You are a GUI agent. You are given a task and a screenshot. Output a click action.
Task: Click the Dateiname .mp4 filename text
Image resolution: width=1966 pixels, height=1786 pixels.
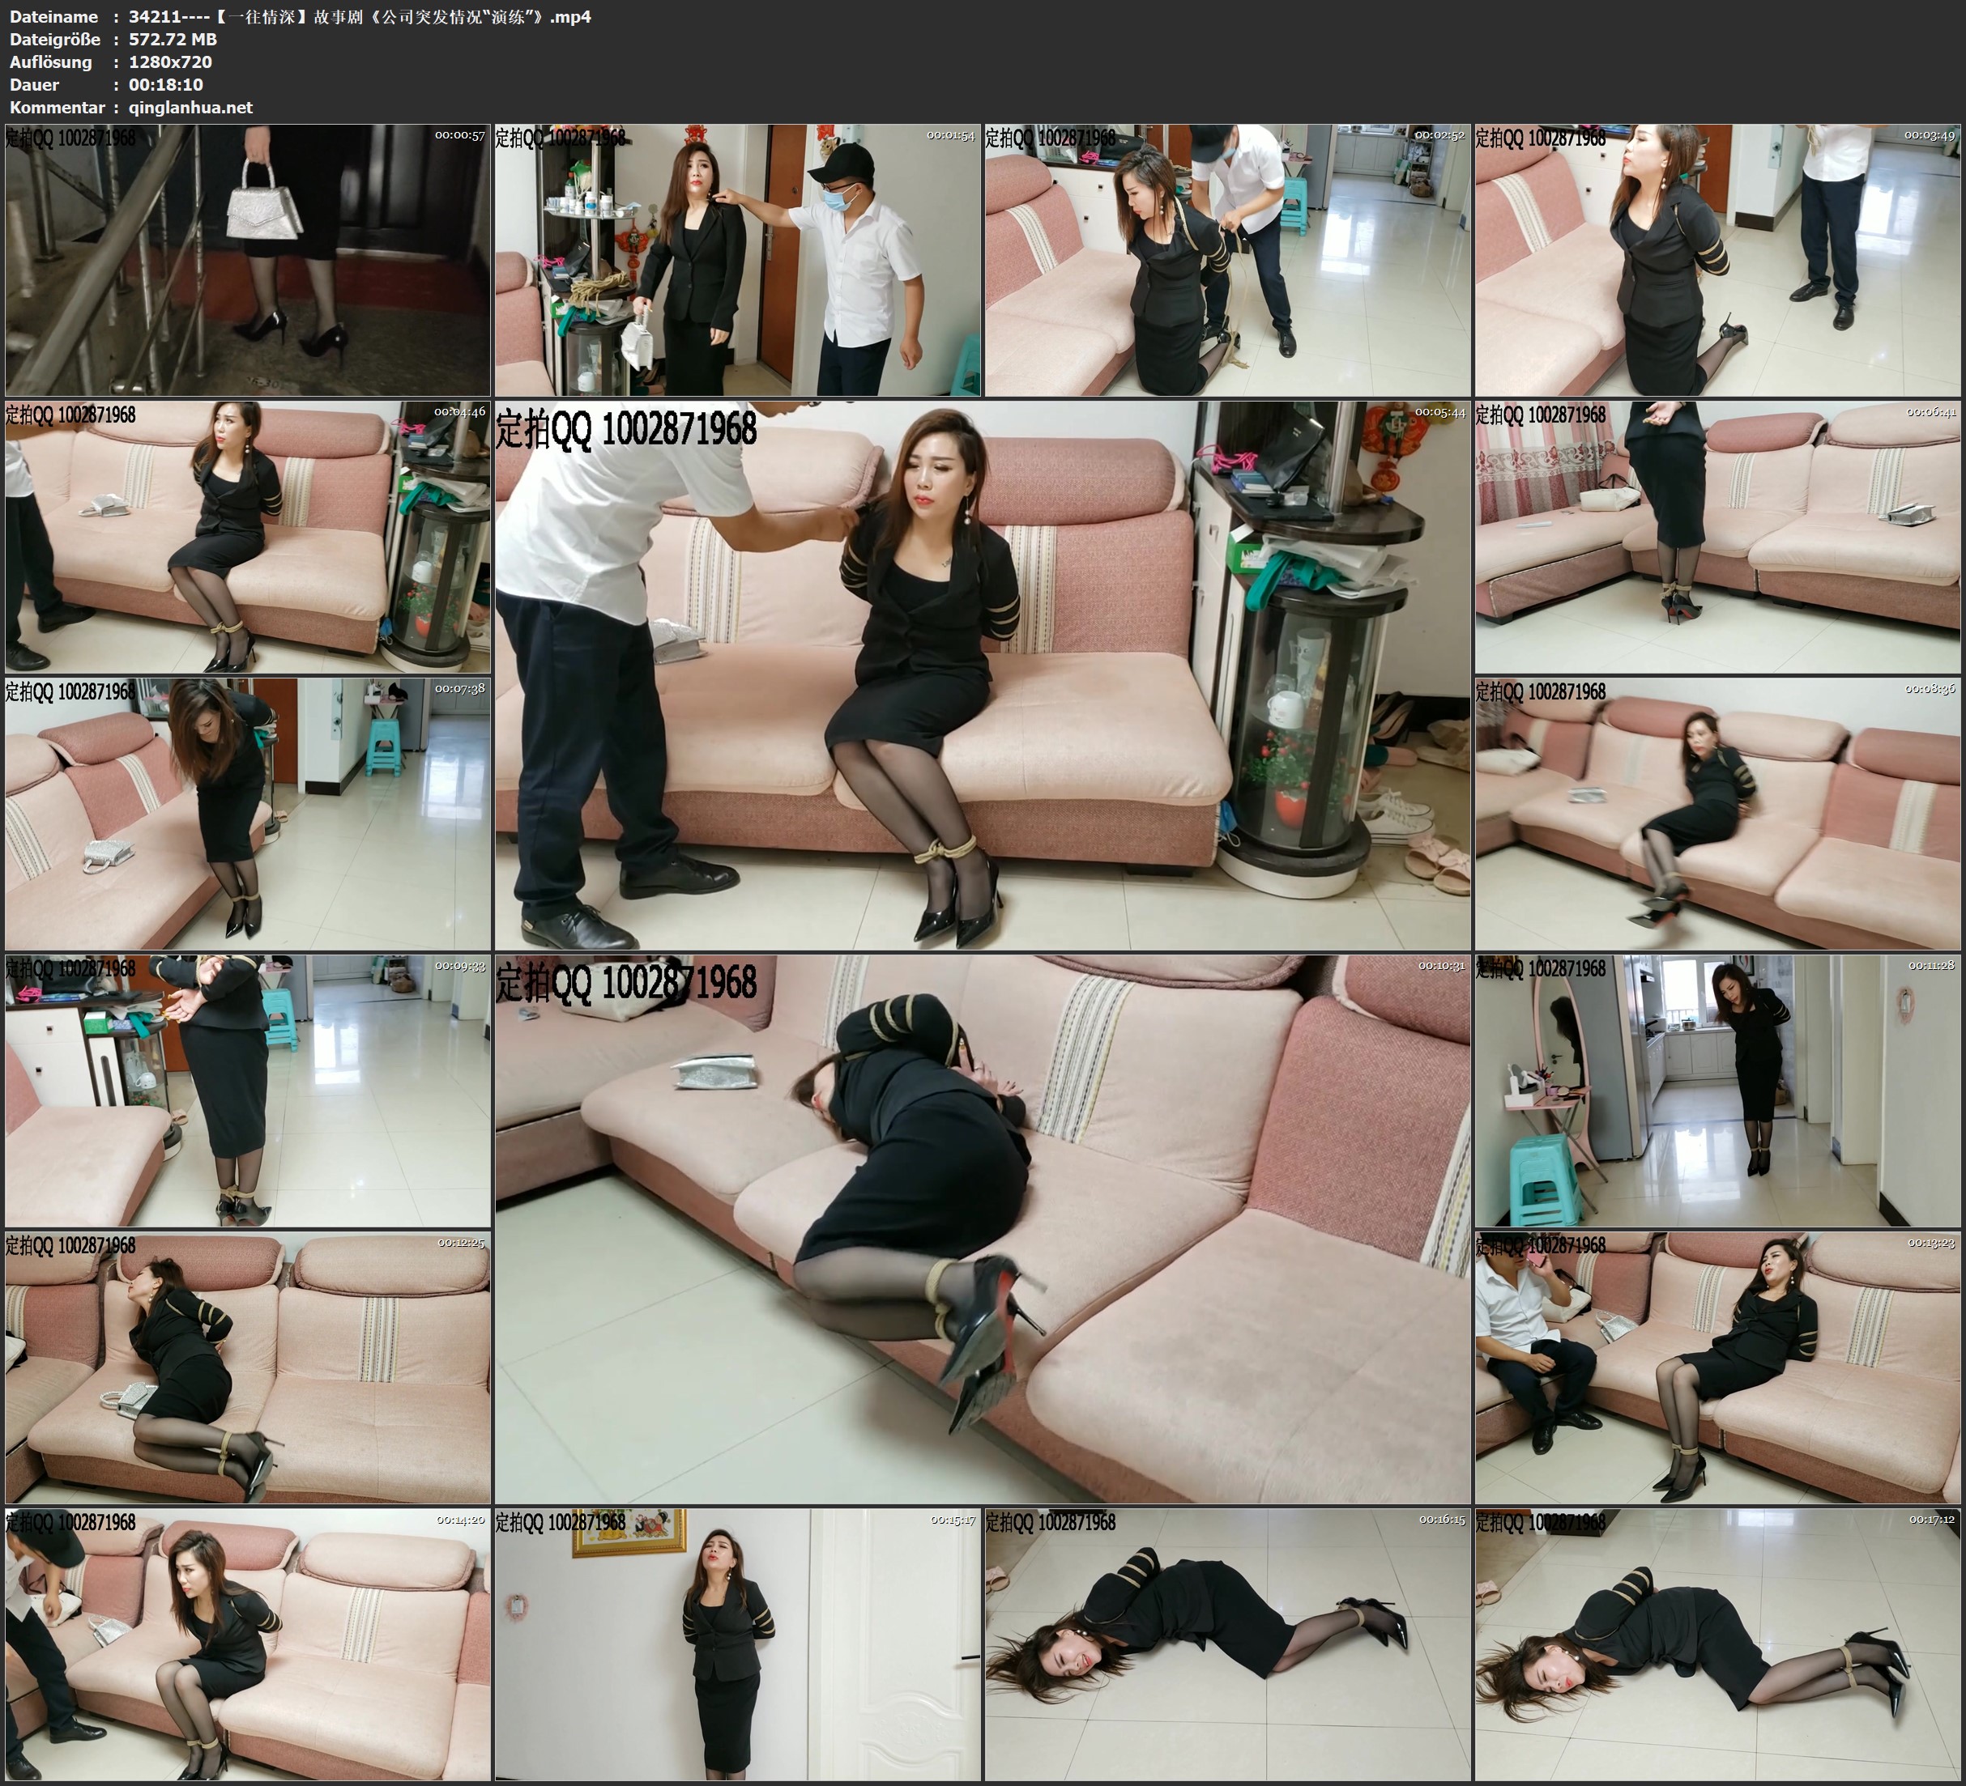[x=359, y=16]
